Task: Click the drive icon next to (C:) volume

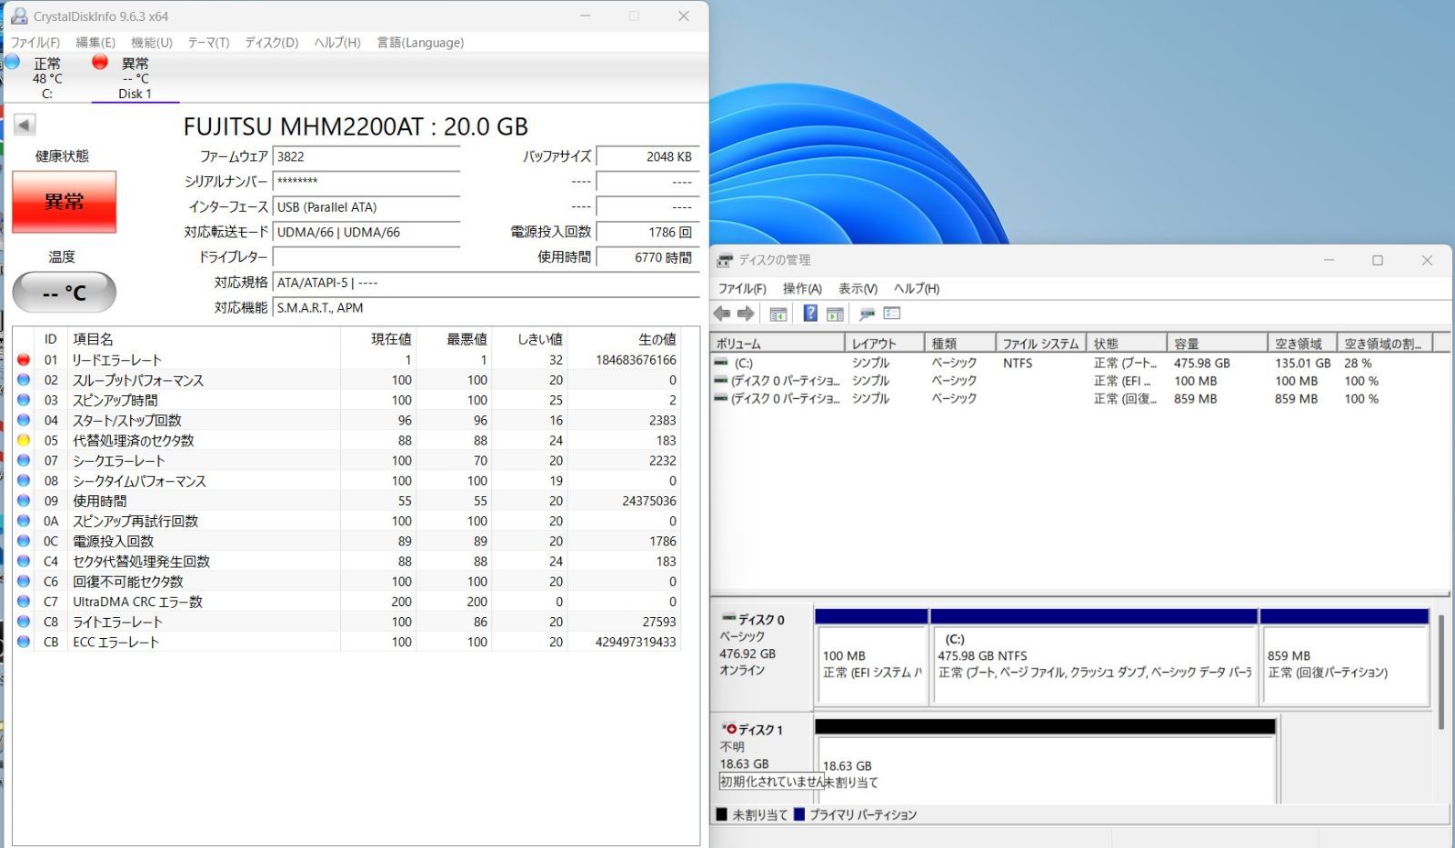Action: tap(721, 363)
